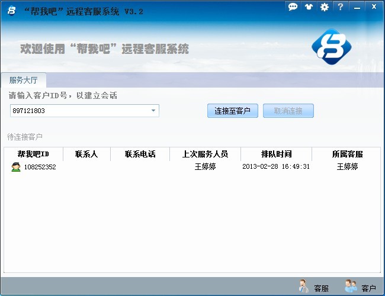Open the skin (shirt) icon in title bar
This screenshot has height=296, width=385.
[x=309, y=7]
